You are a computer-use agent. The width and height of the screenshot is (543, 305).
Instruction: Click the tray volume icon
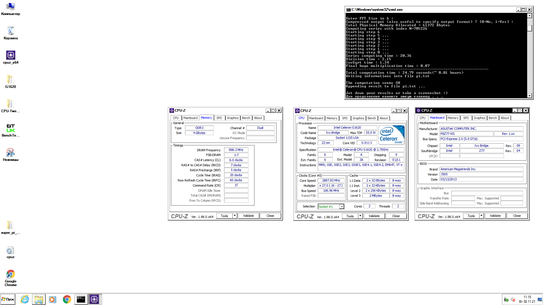click(x=513, y=300)
